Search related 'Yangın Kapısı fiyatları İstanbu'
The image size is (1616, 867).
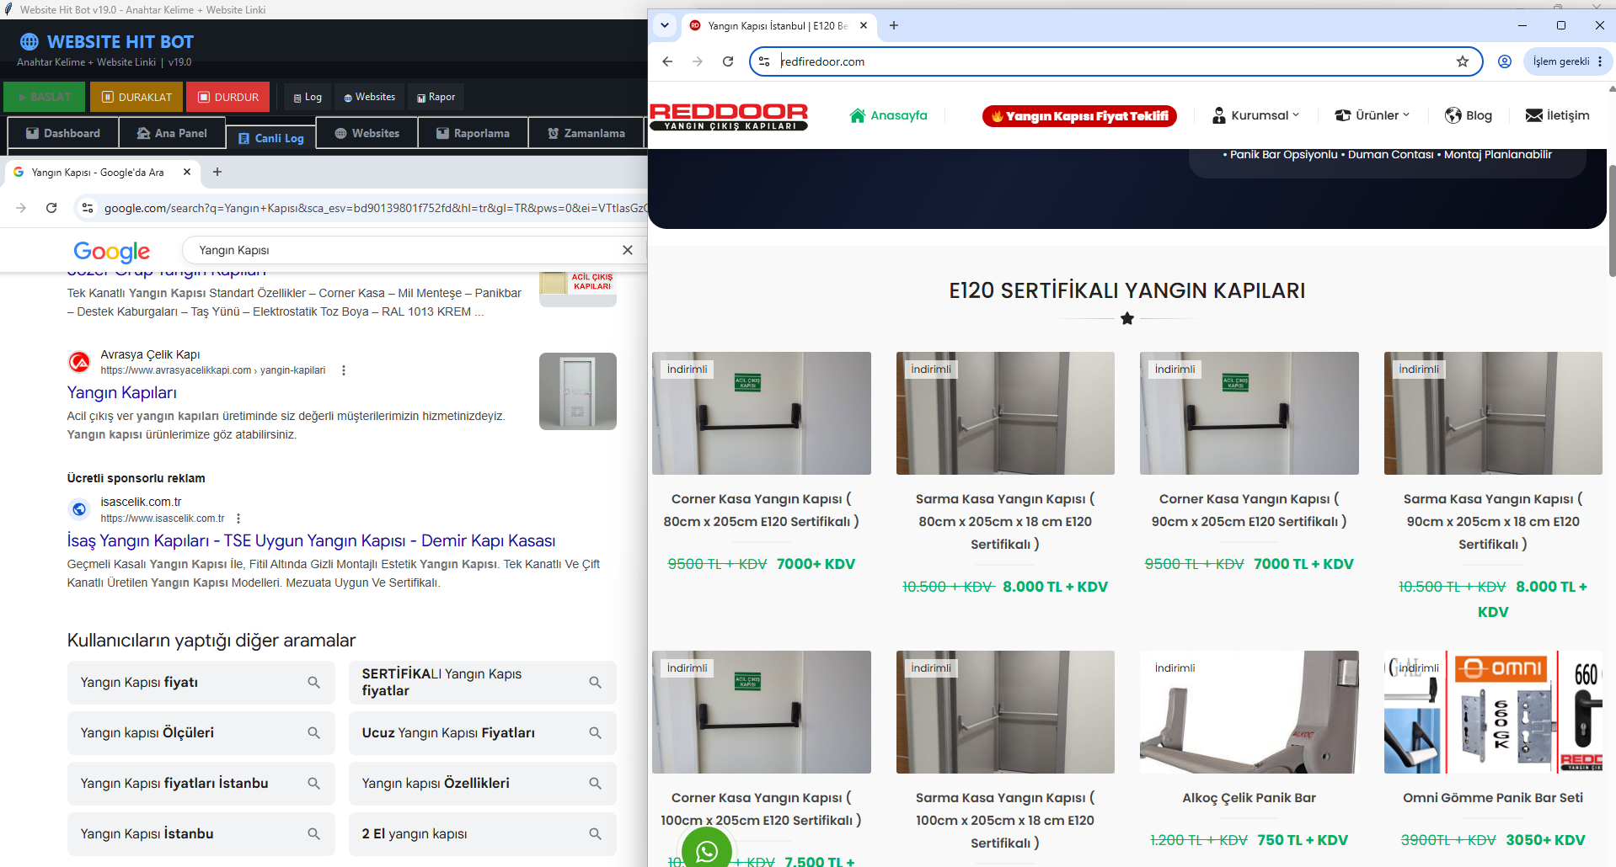[x=201, y=784]
